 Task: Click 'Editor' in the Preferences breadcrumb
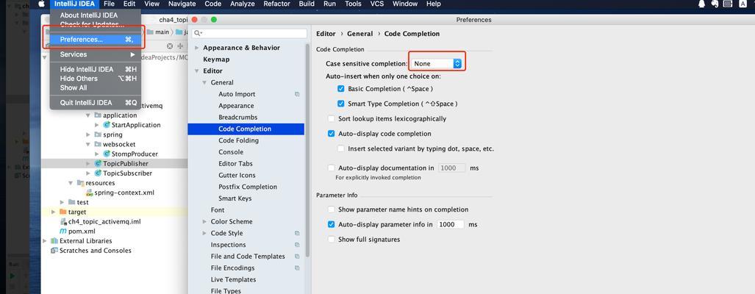coord(326,34)
